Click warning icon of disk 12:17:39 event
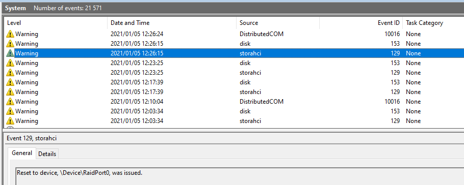 (x=10, y=82)
